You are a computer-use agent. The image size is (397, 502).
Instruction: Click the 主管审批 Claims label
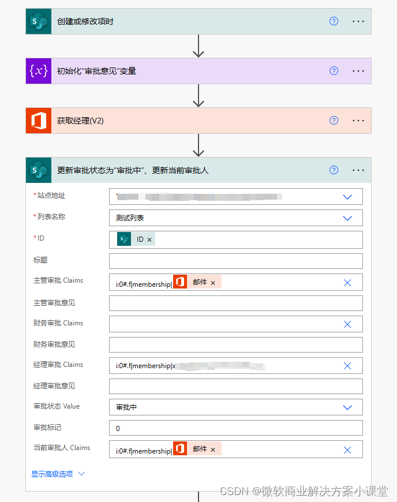coord(58,280)
